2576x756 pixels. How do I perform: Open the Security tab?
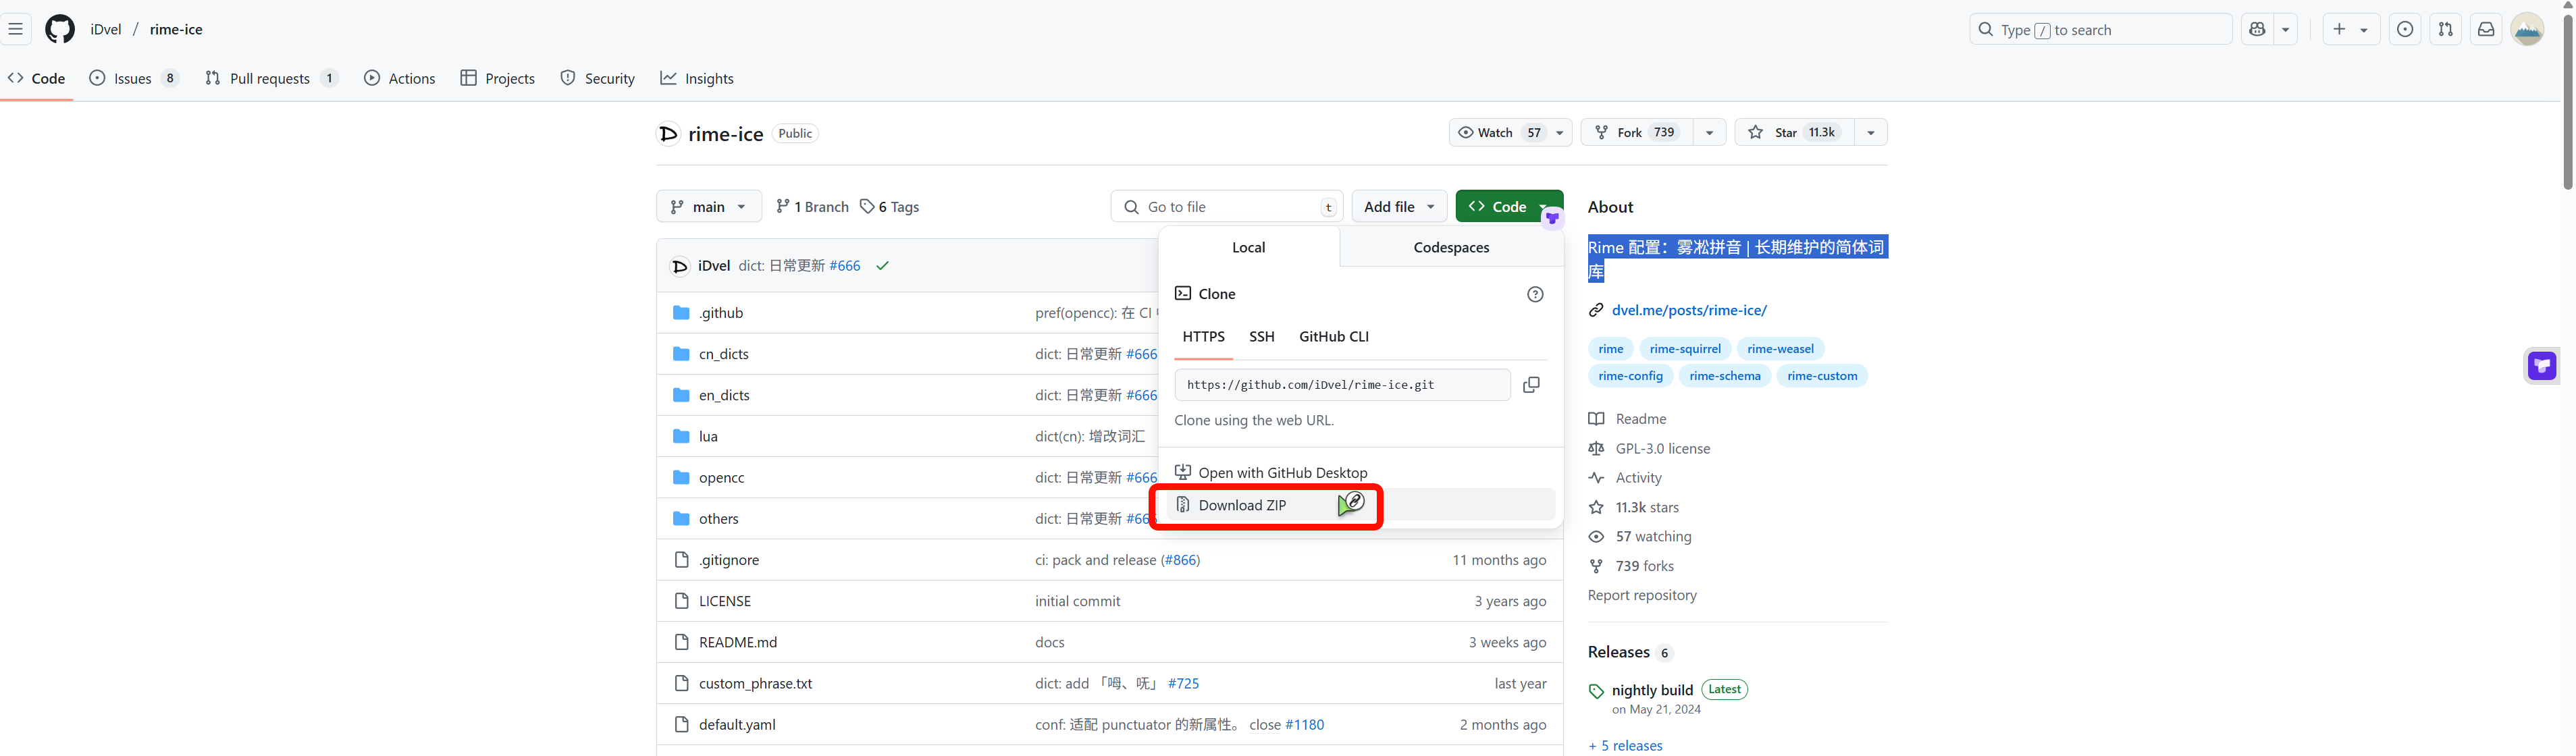(598, 78)
